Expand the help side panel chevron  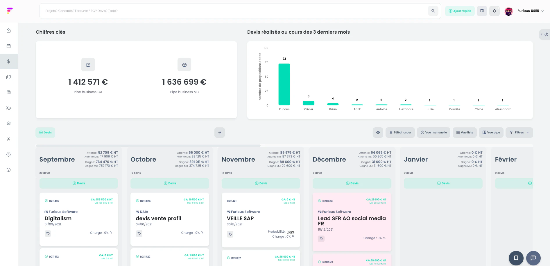point(542,35)
